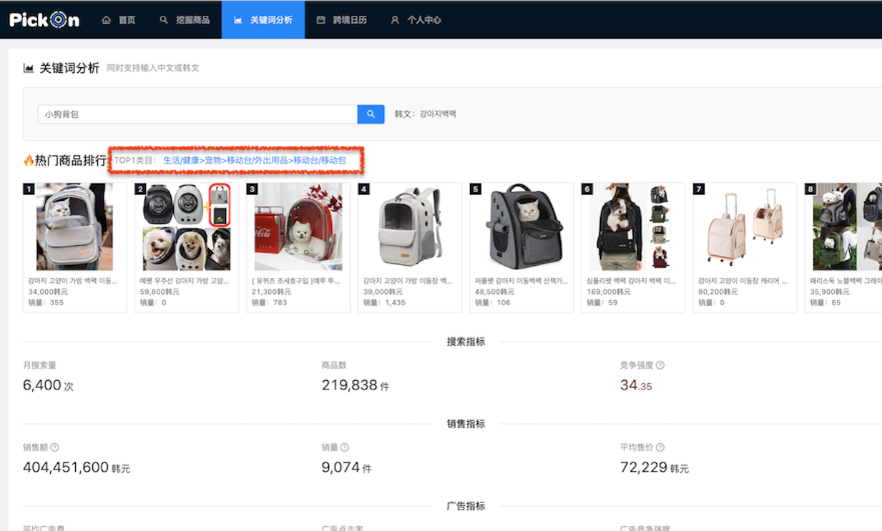This screenshot has width=882, height=531.
Task: Click the 广告指标 section heading
Action: (466, 506)
